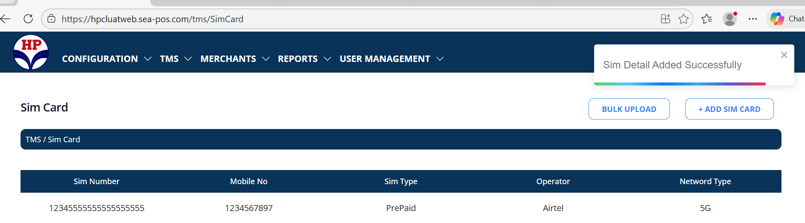Open the Reports menu
The image size is (805, 223).
coord(304,59)
